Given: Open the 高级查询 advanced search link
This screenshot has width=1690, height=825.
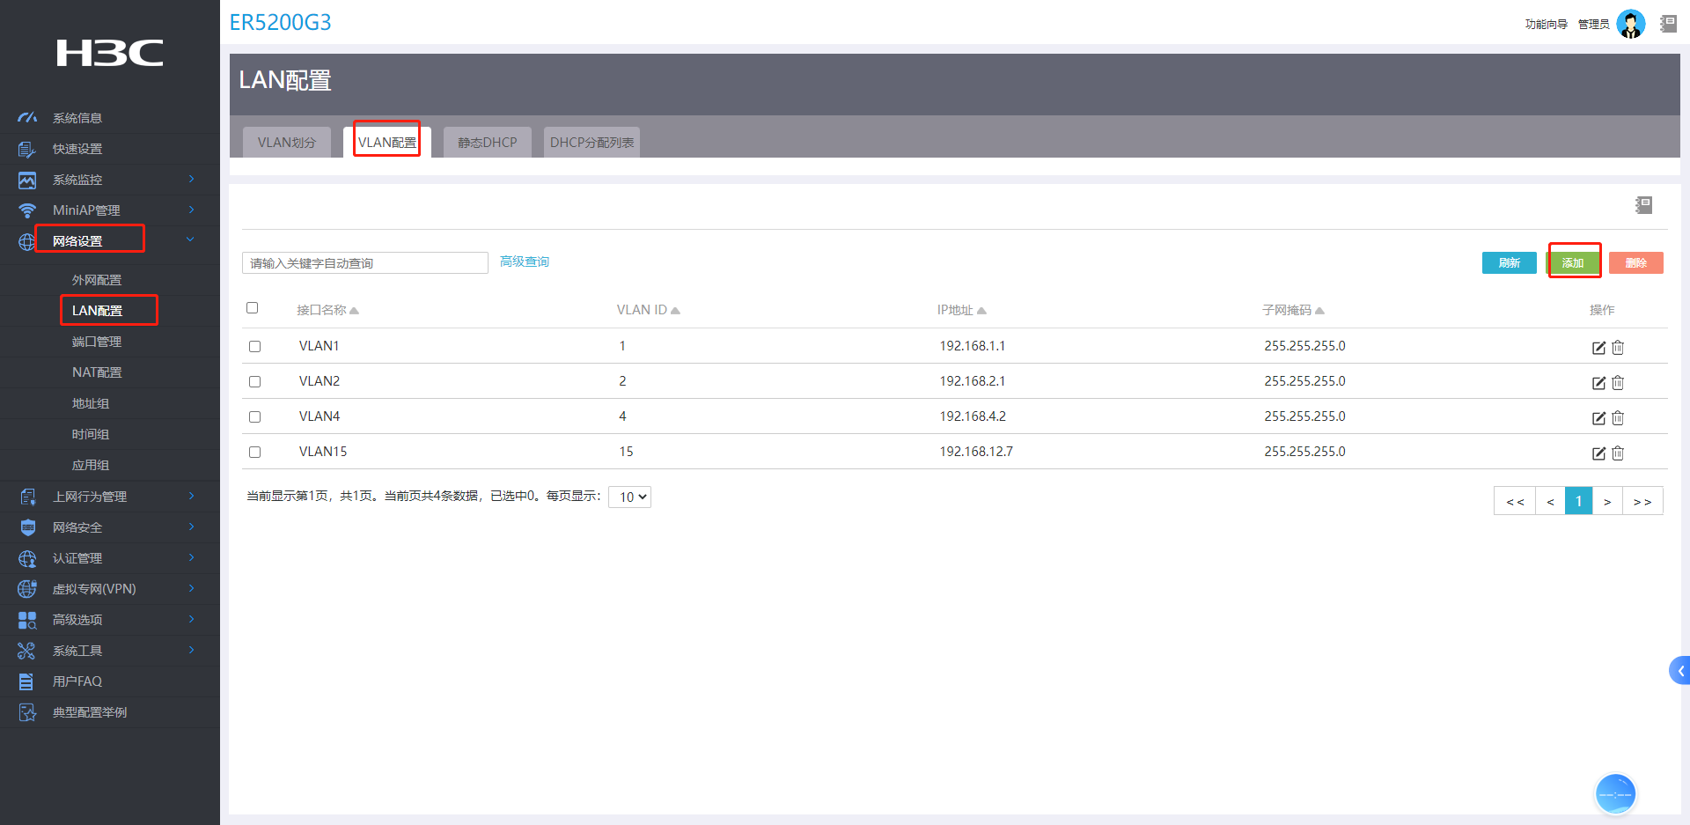Looking at the screenshot, I should [x=525, y=261].
